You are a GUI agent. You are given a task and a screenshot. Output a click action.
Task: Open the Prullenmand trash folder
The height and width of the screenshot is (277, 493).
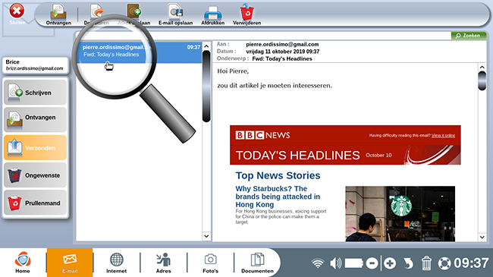click(x=35, y=203)
